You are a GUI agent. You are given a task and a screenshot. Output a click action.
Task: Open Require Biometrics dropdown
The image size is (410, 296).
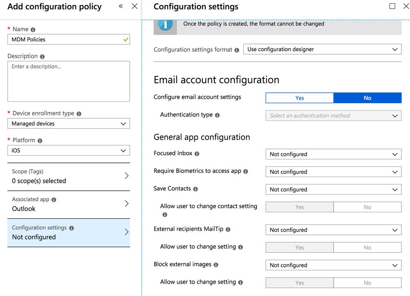click(334, 172)
